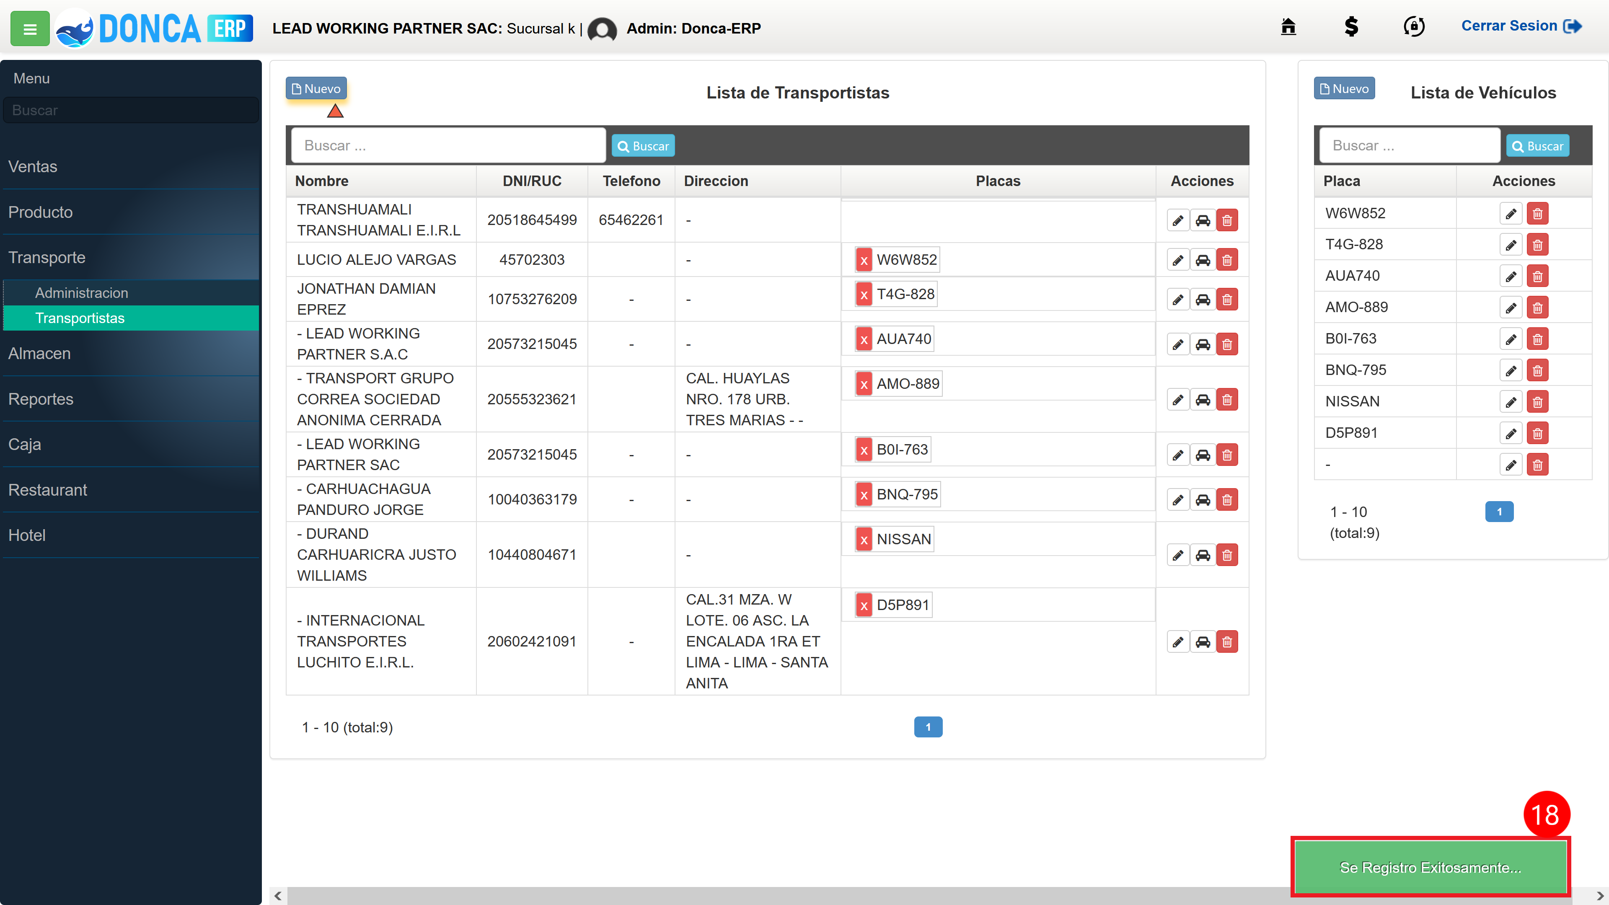
Task: Expand the Hotel menu
Action: click(x=131, y=535)
